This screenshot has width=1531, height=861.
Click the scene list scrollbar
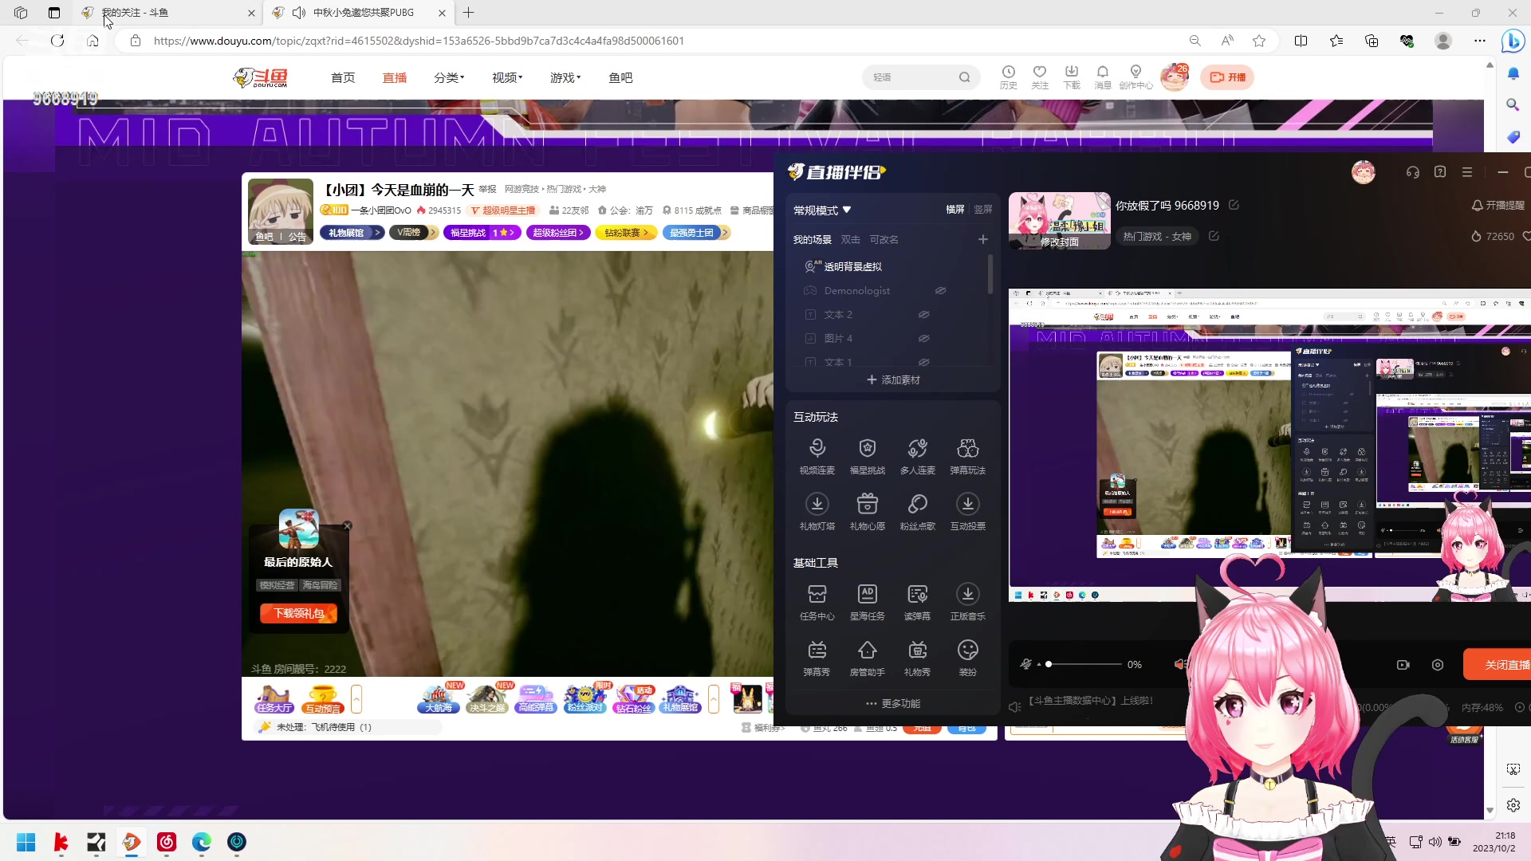click(990, 275)
